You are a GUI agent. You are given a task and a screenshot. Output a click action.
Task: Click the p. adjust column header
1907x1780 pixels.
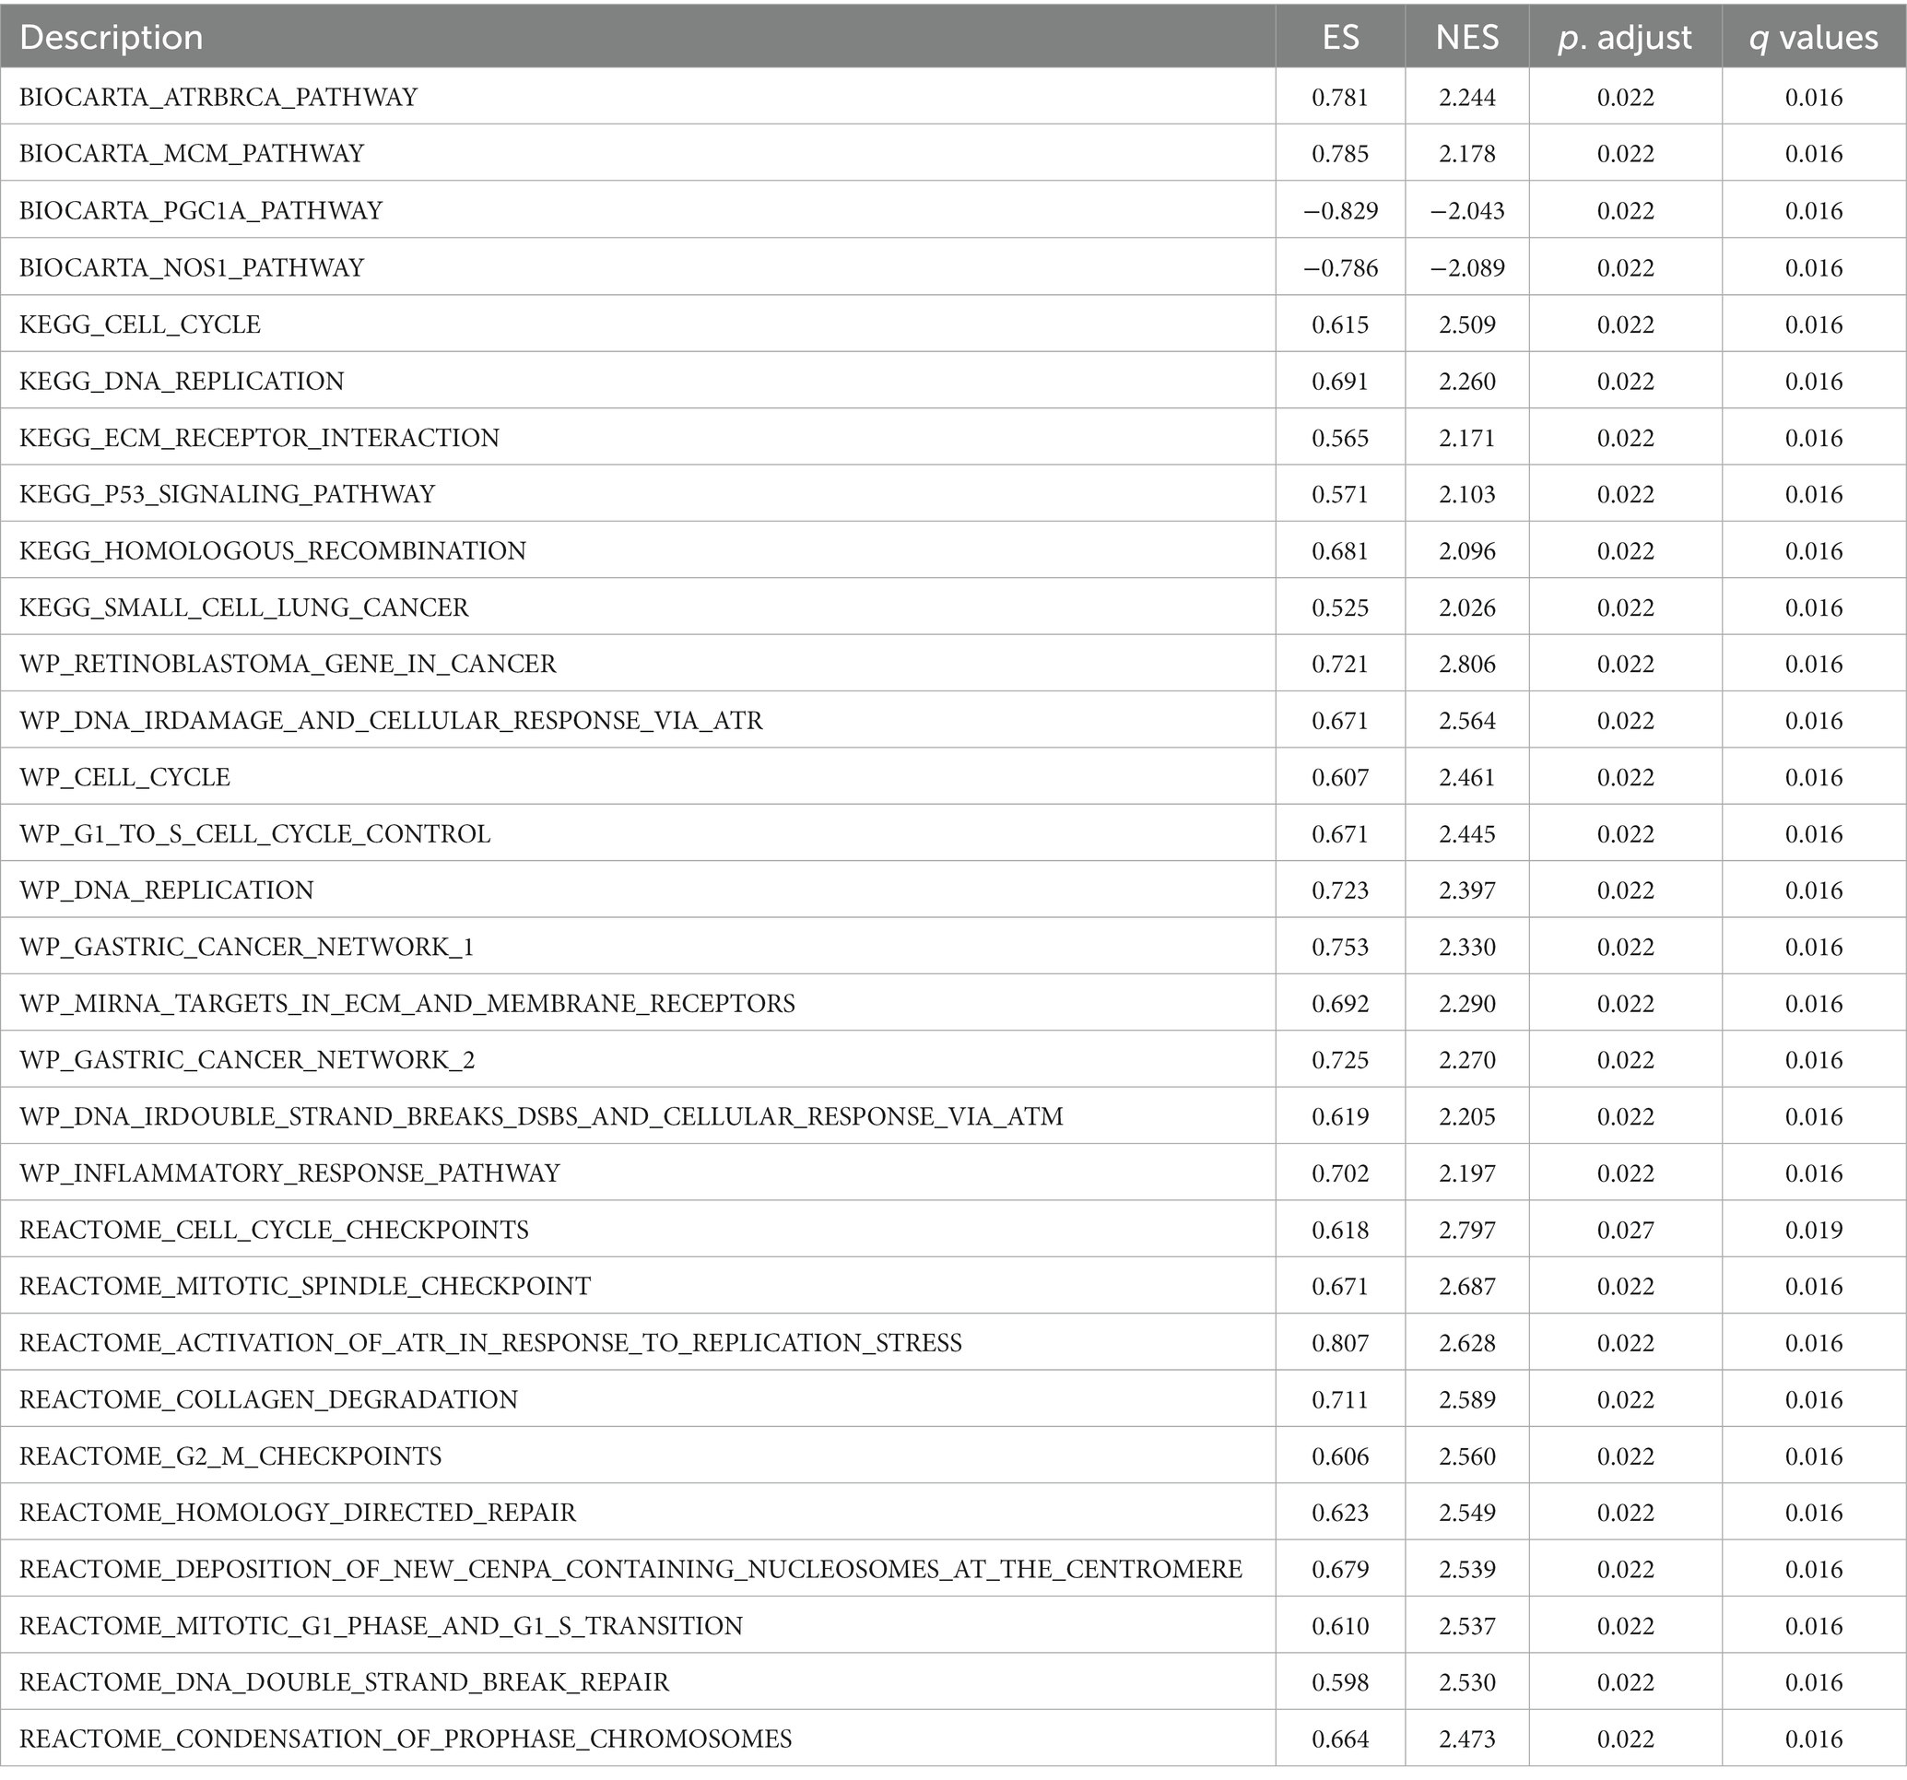[x=1625, y=39]
